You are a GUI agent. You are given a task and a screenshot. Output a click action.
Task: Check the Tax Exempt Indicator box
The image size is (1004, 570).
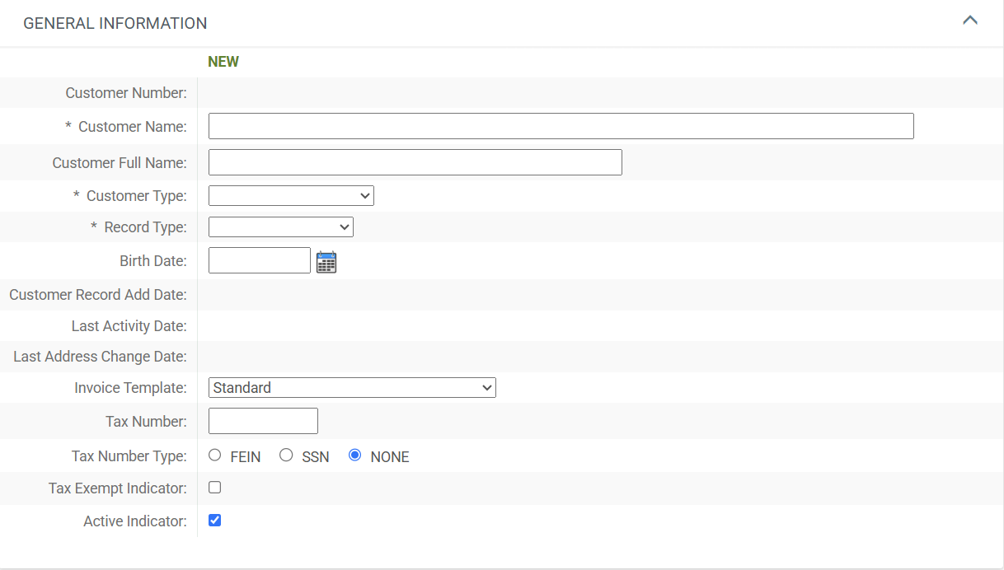[214, 487]
